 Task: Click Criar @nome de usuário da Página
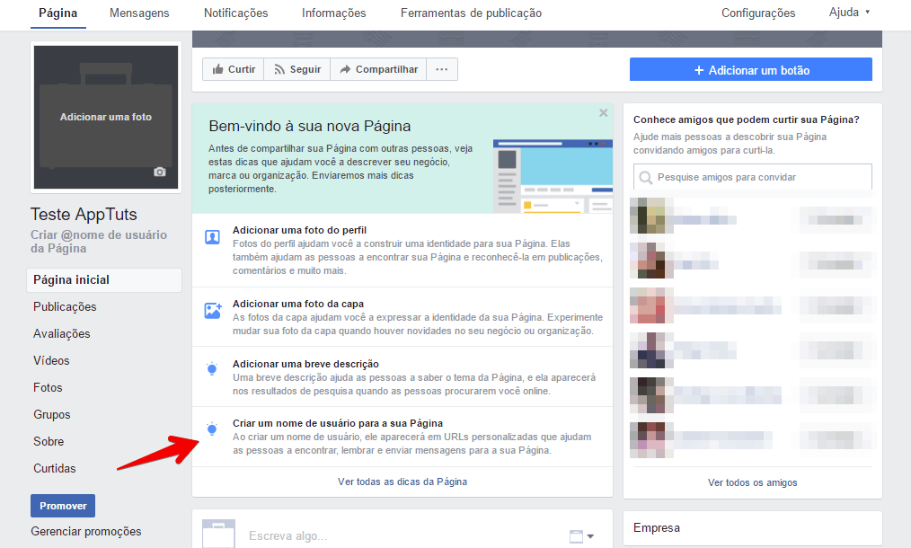[x=99, y=241]
